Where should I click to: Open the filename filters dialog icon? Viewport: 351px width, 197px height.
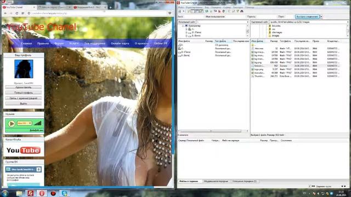pyautogui.click(x=229, y=11)
